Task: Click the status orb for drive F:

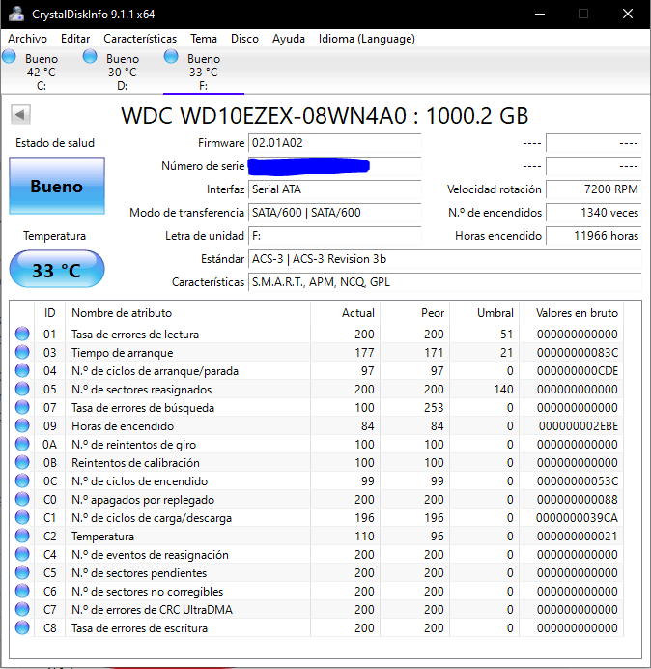Action: [171, 56]
